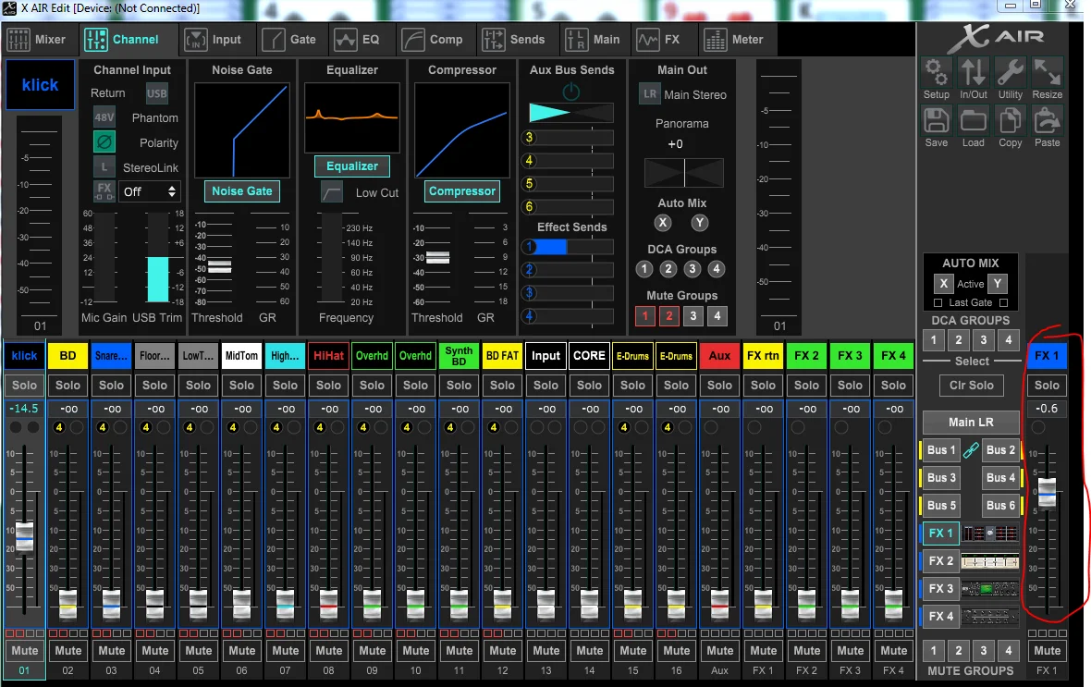1091x687 pixels.
Task: Select the Main LR button
Action: tap(971, 422)
